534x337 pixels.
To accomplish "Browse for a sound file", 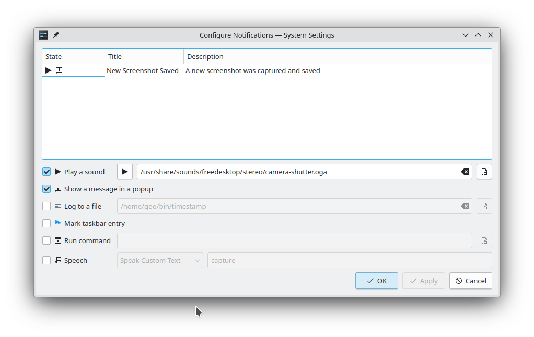I will click(484, 172).
